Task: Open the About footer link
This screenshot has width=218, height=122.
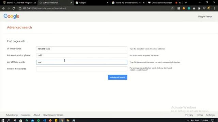Action: [36, 115]
